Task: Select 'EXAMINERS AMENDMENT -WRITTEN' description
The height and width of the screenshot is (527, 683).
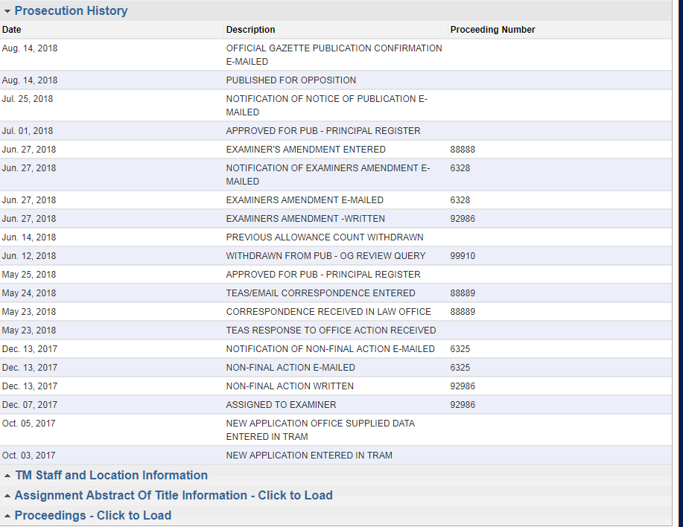Action: [x=305, y=218]
